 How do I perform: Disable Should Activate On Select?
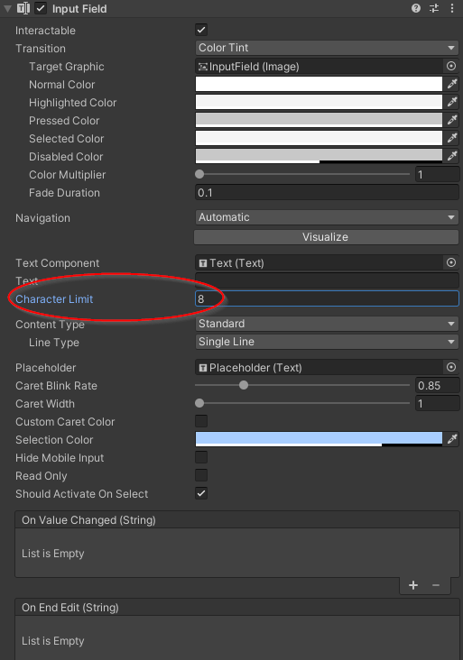point(201,493)
